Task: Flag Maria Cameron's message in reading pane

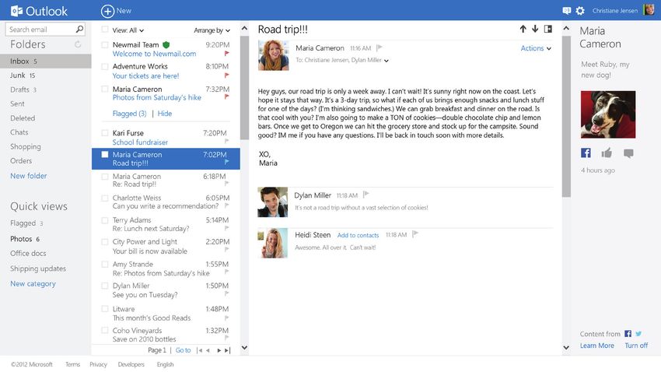Action: tap(379, 47)
